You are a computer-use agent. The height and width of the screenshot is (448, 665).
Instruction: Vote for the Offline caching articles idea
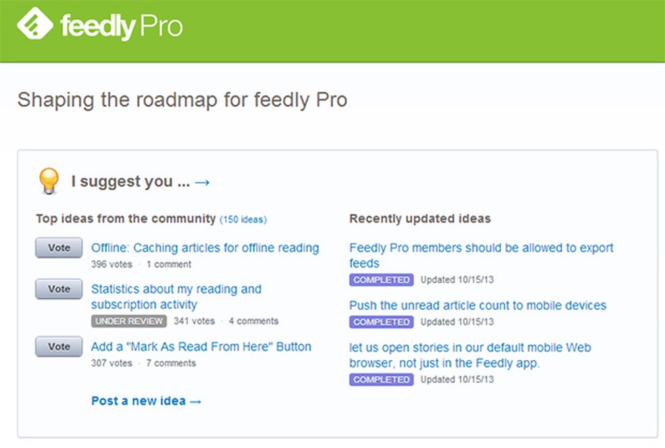[x=58, y=247]
